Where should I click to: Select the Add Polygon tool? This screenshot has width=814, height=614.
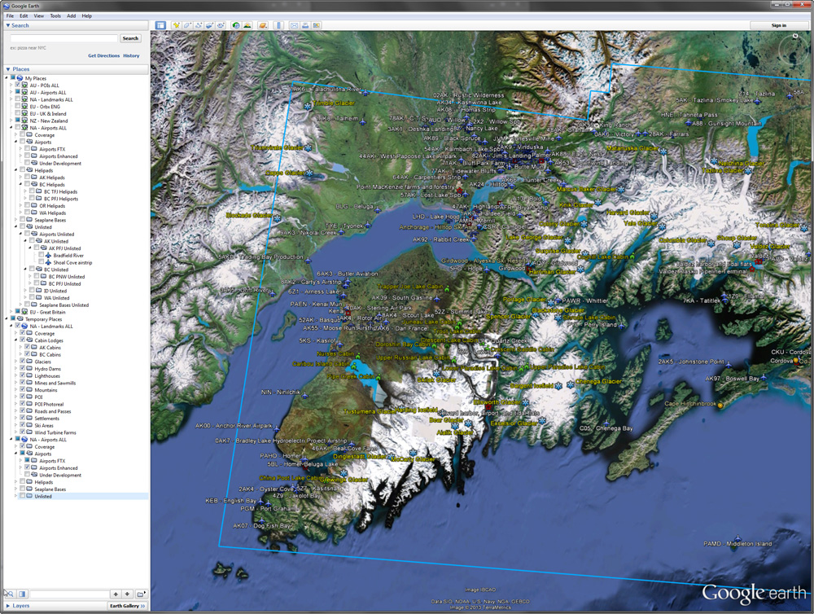click(x=186, y=25)
